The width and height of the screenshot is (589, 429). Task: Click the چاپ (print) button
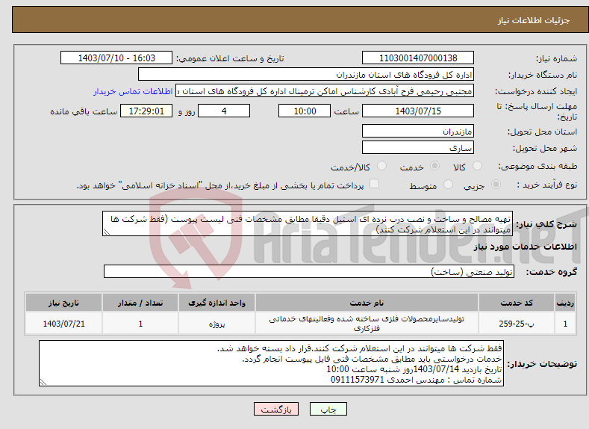[328, 409]
